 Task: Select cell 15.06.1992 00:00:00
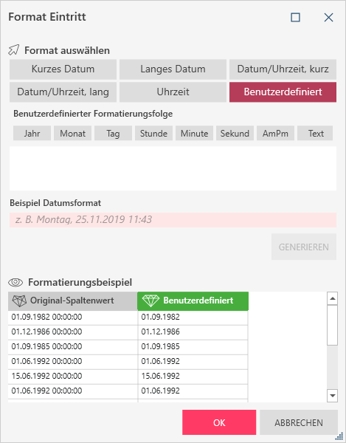[73, 377]
